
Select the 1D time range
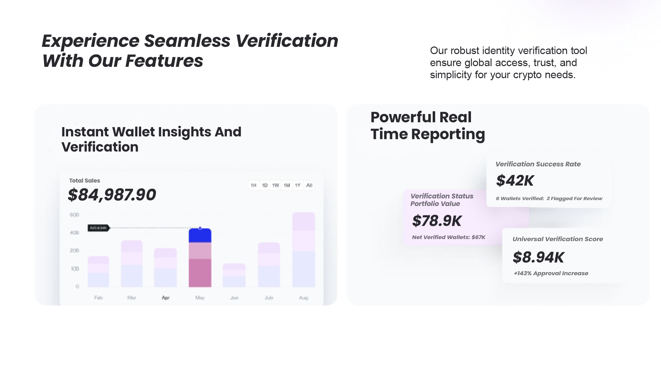pyautogui.click(x=264, y=185)
